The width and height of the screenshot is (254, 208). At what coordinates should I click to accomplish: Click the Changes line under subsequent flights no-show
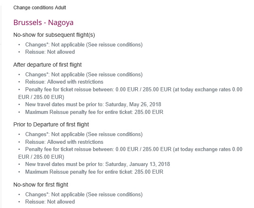(84, 45)
